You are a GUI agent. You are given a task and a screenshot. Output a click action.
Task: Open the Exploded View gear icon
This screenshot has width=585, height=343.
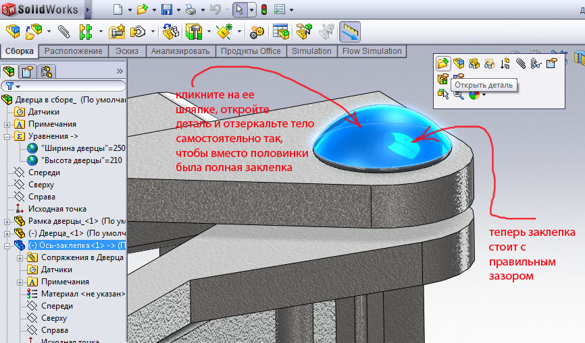coord(257,32)
